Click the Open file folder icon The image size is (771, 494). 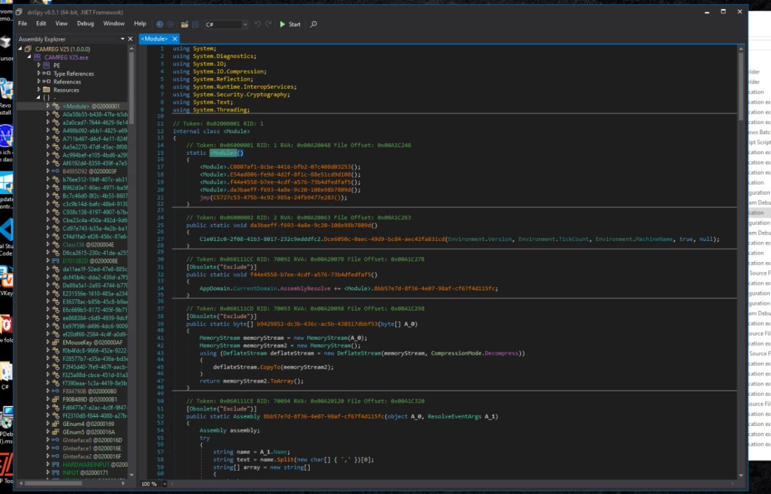[x=184, y=24]
